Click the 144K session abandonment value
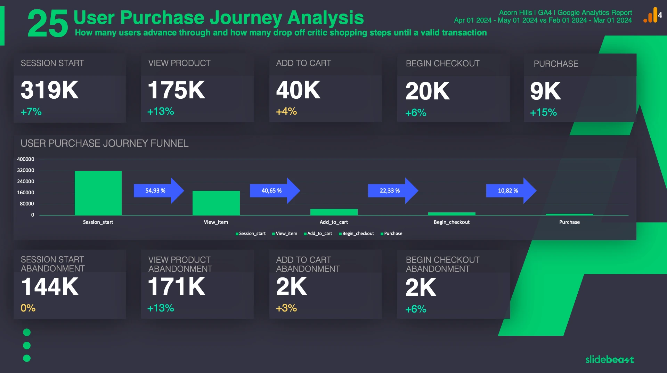The width and height of the screenshot is (667, 373). 50,287
